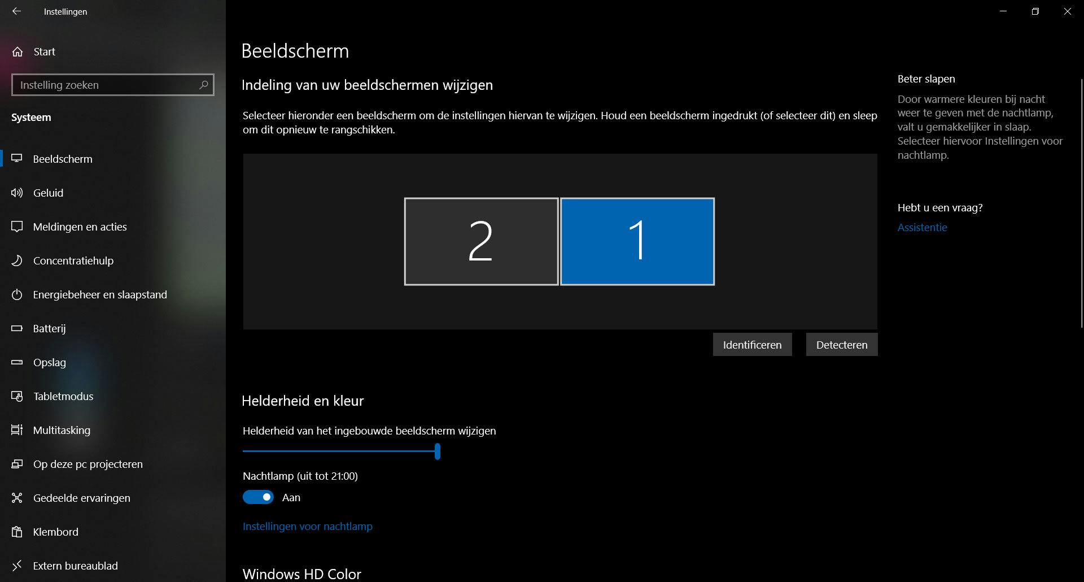
Task: Select Batterij in the sidebar
Action: pos(113,328)
